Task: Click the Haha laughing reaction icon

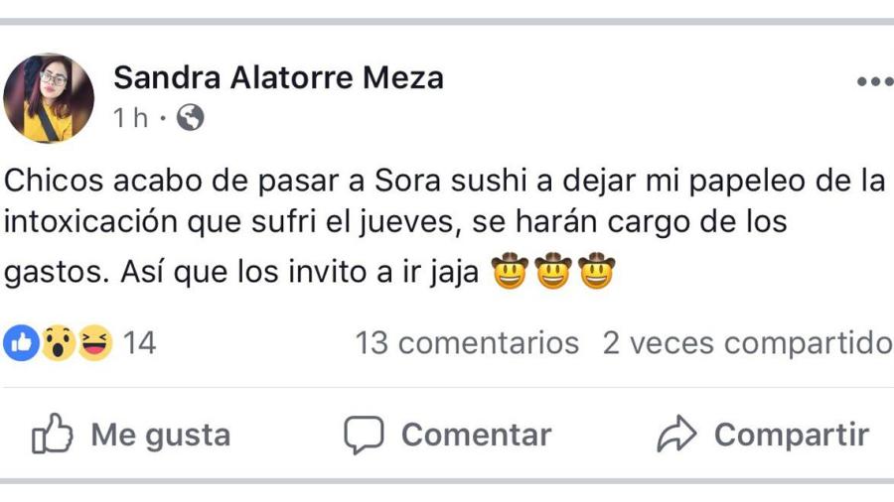Action: tap(94, 343)
